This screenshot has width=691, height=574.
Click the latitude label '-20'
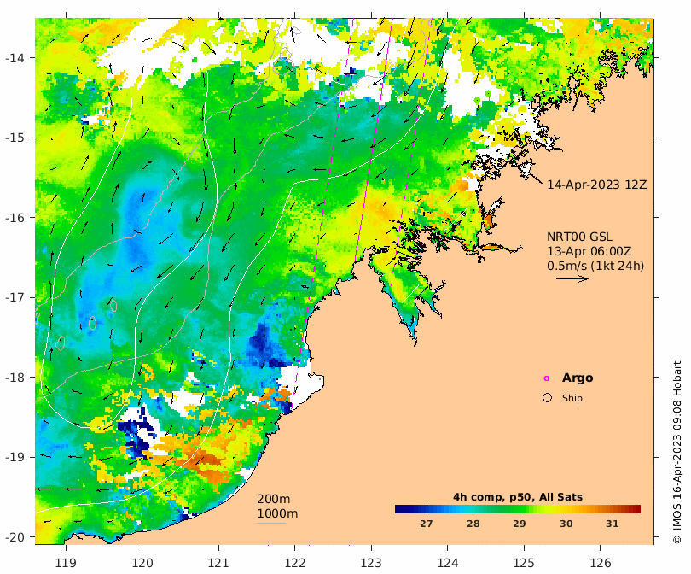click(15, 537)
